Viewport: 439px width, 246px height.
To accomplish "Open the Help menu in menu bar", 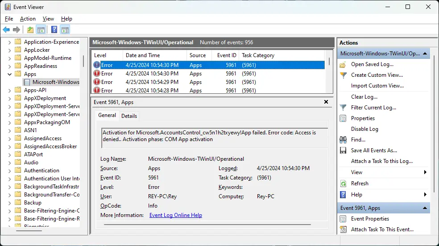I will pyautogui.click(x=66, y=19).
